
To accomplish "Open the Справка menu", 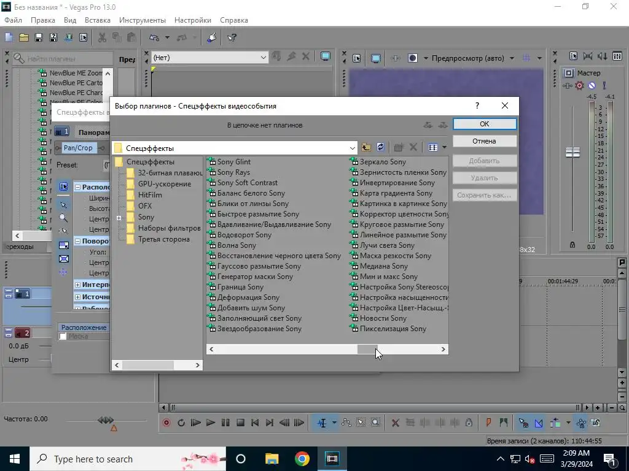I will point(234,20).
